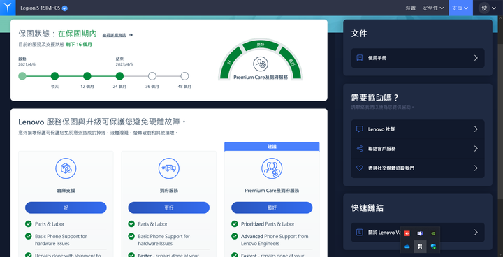Screen dimensions: 503x257
Task: Open Microsoft Teams from the tray popup
Action: 420,233
